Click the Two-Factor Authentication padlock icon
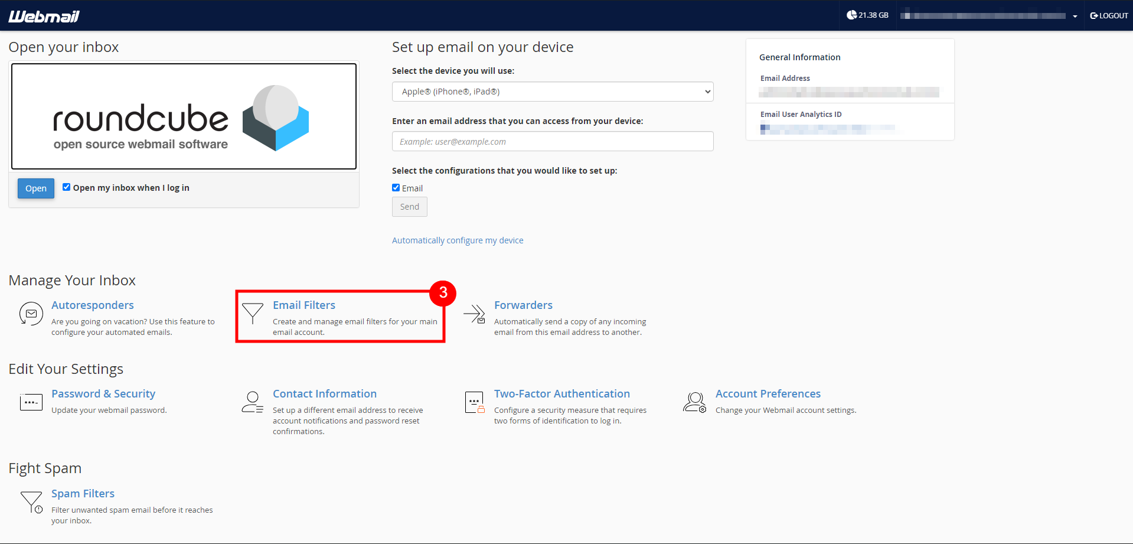The image size is (1133, 544). coord(474,402)
